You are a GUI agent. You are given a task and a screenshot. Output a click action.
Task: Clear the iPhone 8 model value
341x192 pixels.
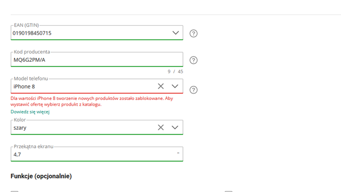(x=161, y=86)
